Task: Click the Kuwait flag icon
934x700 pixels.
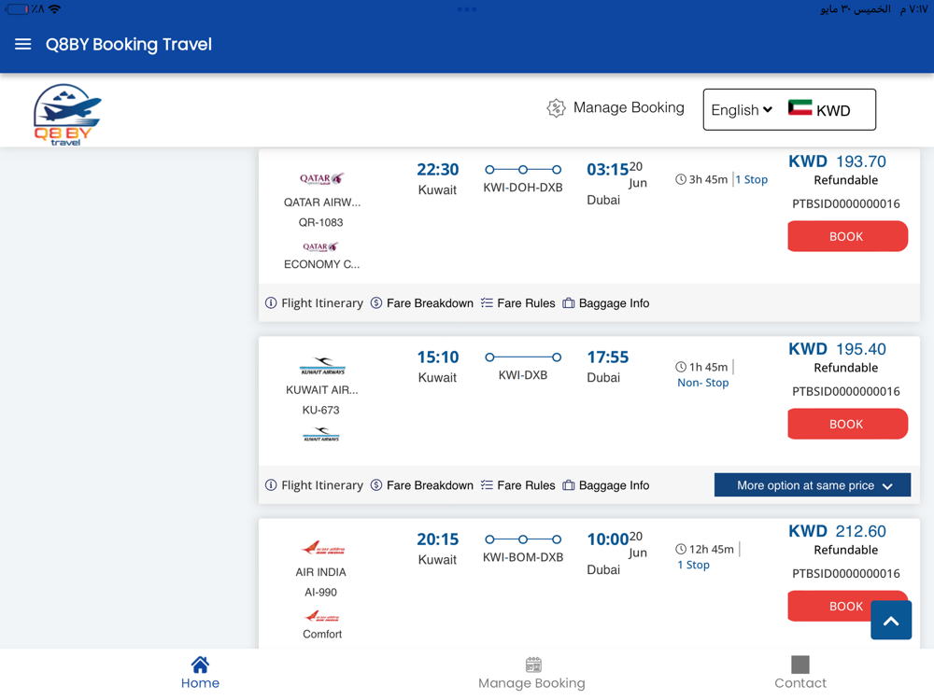Action: 800,107
